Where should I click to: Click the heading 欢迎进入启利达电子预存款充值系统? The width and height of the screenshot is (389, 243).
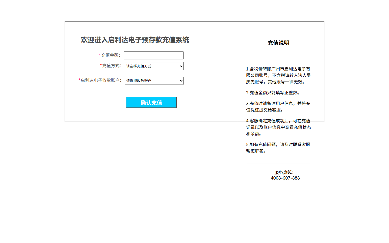click(x=135, y=40)
